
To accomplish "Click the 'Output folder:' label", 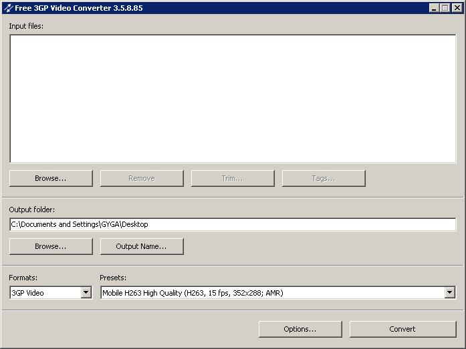I will click(x=32, y=210).
